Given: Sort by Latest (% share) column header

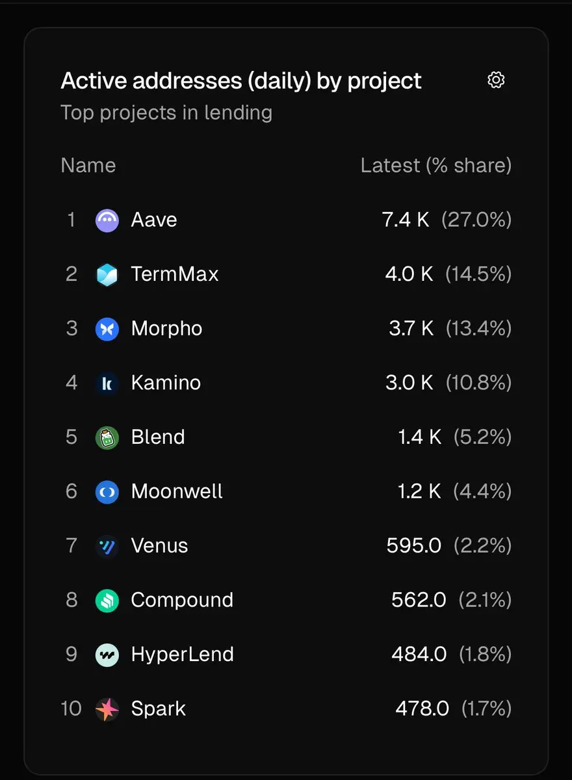Looking at the screenshot, I should click(x=435, y=166).
